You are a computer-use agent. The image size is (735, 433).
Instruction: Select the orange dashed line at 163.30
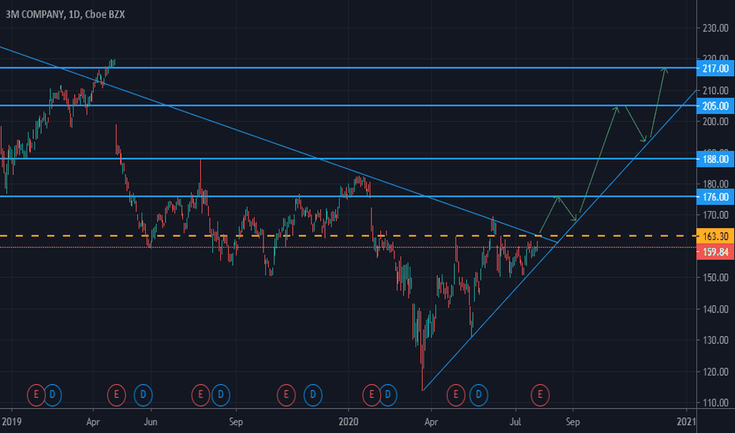point(349,236)
